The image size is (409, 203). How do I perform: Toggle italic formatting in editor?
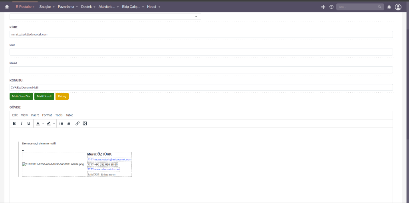[x=22, y=124]
